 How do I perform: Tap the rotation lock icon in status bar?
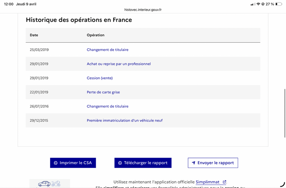[263, 4]
